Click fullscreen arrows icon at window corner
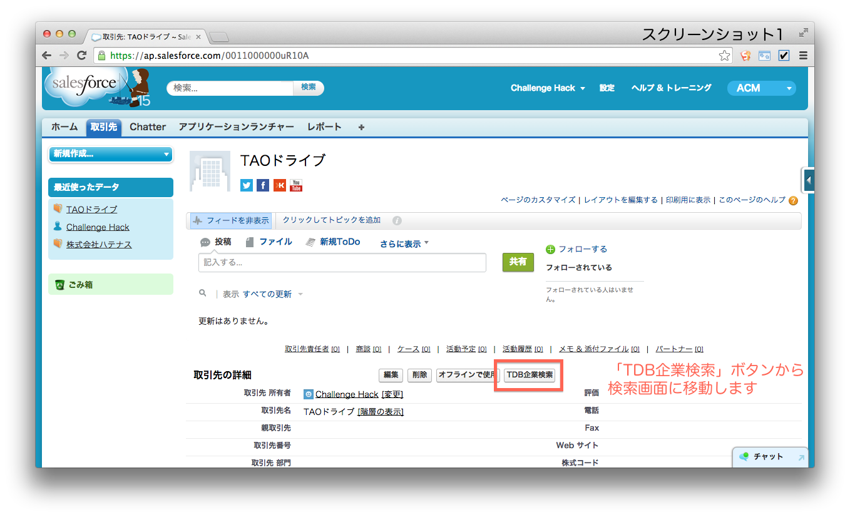Image resolution: width=850 pixels, height=517 pixels. 803,33
